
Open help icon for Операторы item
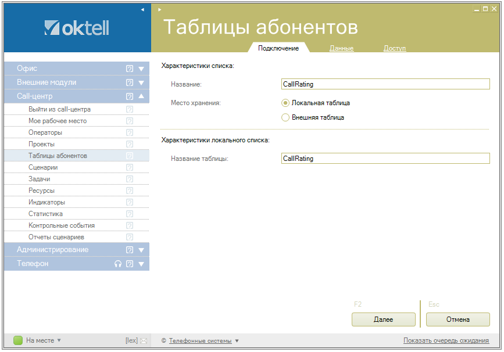coord(130,132)
